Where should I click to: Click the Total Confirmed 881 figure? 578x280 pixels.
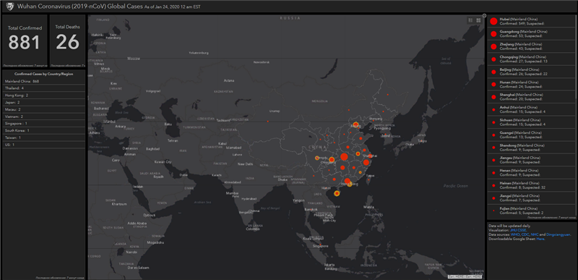click(25, 43)
